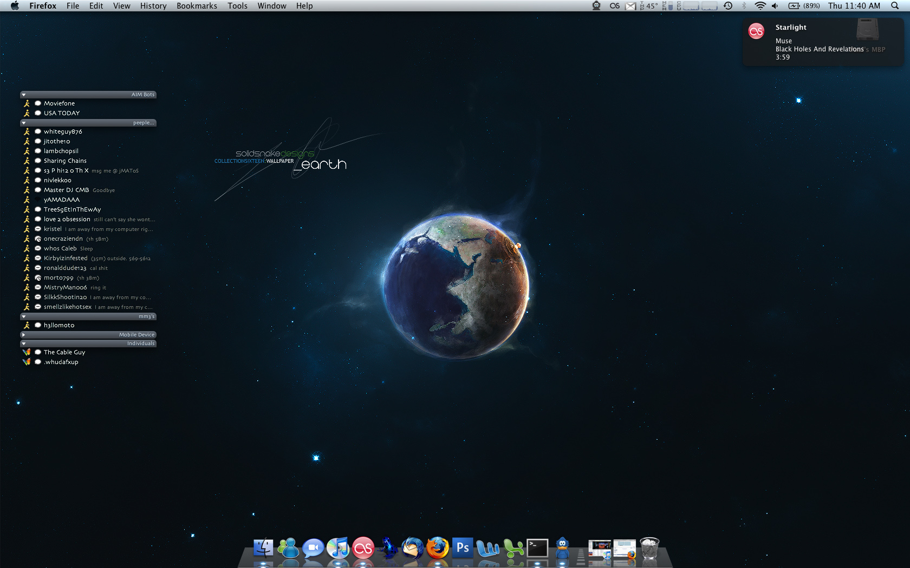Select contact h3llomoto
The image size is (910, 568).
(88, 325)
